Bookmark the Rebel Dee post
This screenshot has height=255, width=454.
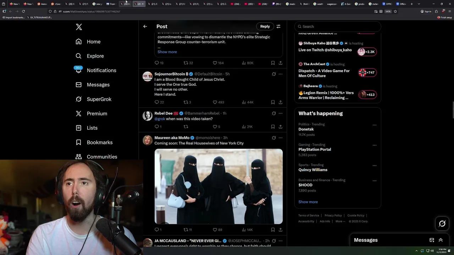pyautogui.click(x=273, y=126)
